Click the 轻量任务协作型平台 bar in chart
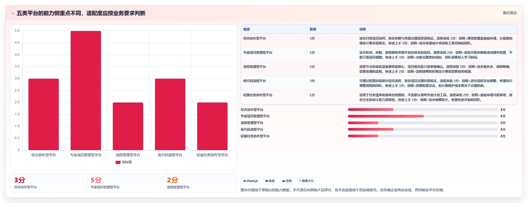 point(212,126)
